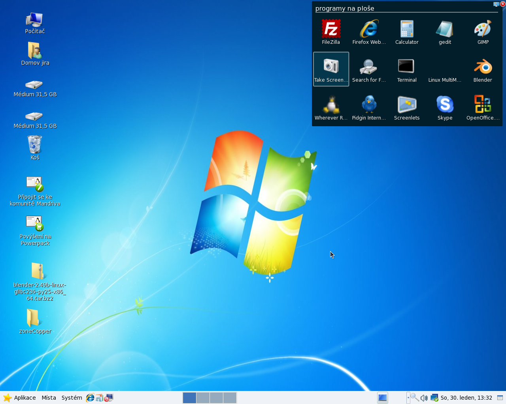This screenshot has height=404, width=506.
Task: Open the clock showing So, 30. leden, 13:32
Action: click(466, 398)
